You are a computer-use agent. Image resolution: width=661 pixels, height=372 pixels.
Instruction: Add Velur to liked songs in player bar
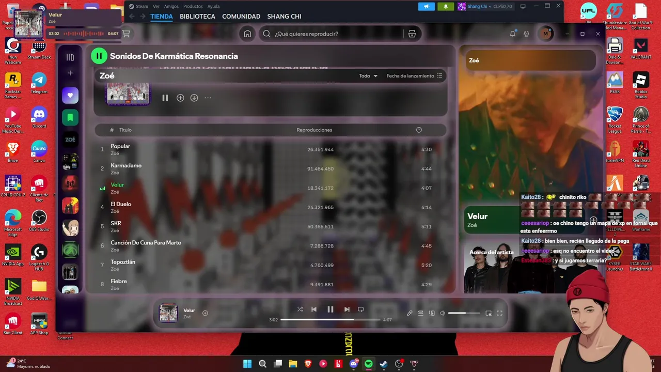pyautogui.click(x=205, y=313)
